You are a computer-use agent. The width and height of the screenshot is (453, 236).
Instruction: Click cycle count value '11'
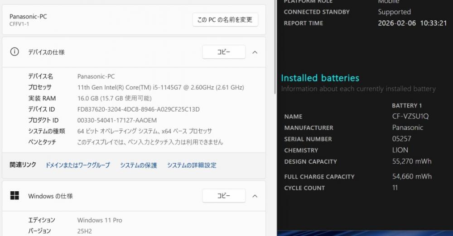395,188
